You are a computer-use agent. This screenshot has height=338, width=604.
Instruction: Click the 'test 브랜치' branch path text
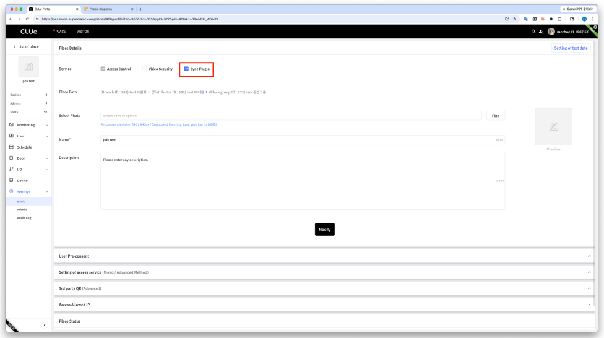(x=138, y=92)
